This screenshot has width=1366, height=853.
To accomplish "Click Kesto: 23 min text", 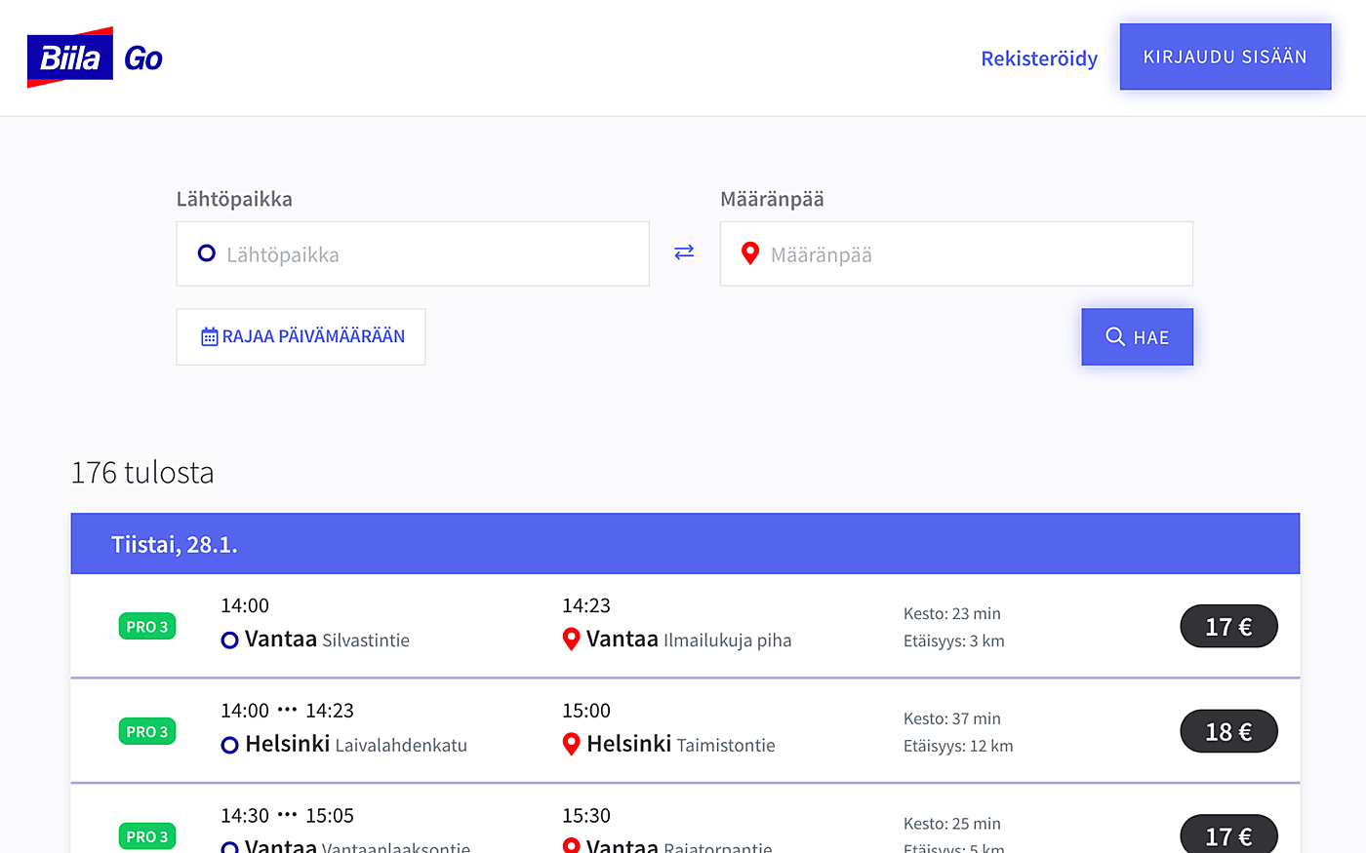I will click(x=952, y=613).
